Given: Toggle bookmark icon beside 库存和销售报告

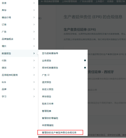Looking at the screenshot, I should (85, 68).
